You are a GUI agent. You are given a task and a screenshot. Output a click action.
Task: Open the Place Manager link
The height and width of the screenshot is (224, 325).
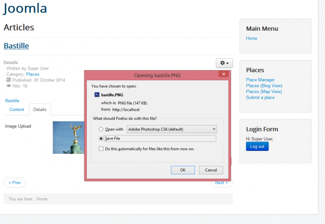point(260,80)
